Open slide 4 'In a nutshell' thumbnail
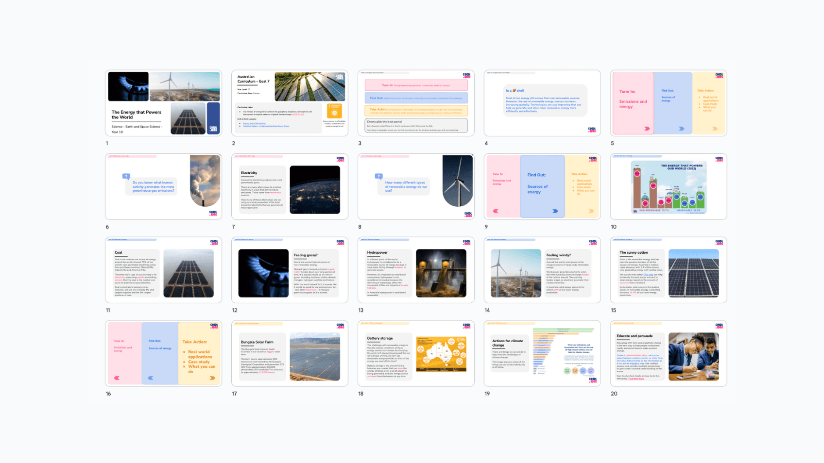The width and height of the screenshot is (824, 463). (542, 103)
